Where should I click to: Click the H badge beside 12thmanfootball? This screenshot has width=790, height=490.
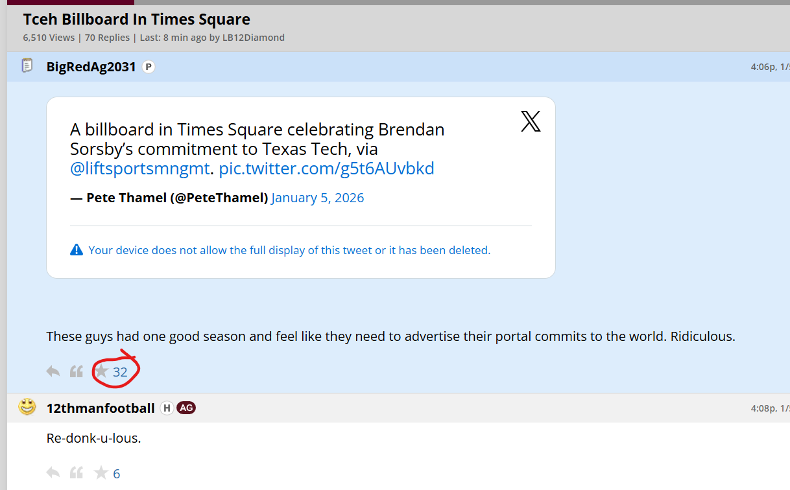167,408
